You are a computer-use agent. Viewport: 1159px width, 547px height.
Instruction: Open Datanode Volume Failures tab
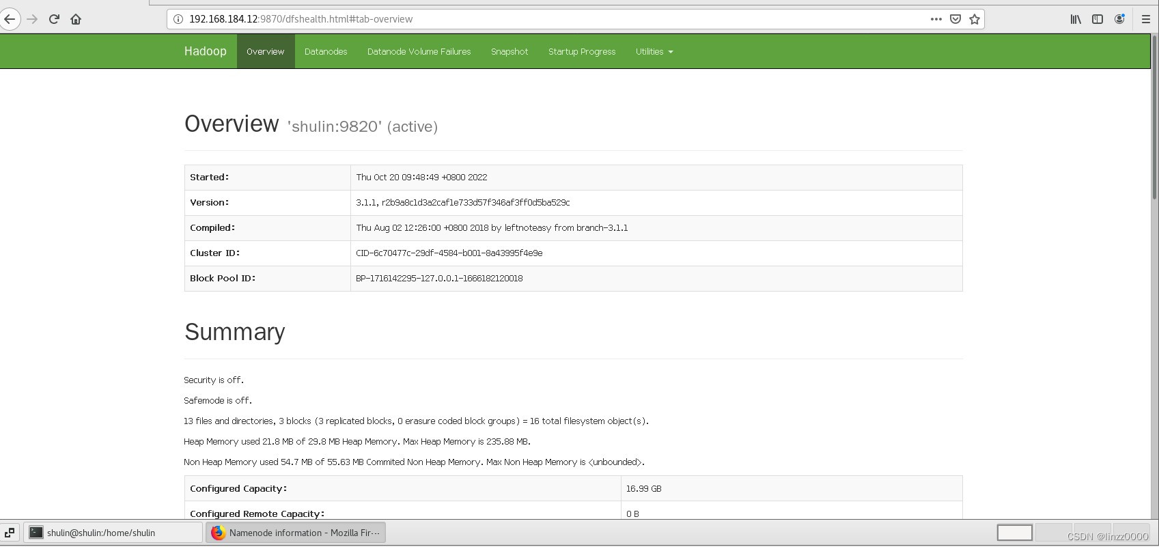419,51
